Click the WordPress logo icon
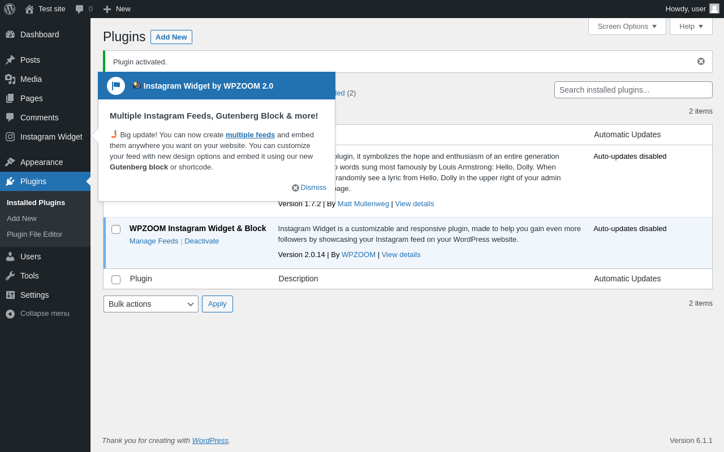724x452 pixels. (10, 9)
